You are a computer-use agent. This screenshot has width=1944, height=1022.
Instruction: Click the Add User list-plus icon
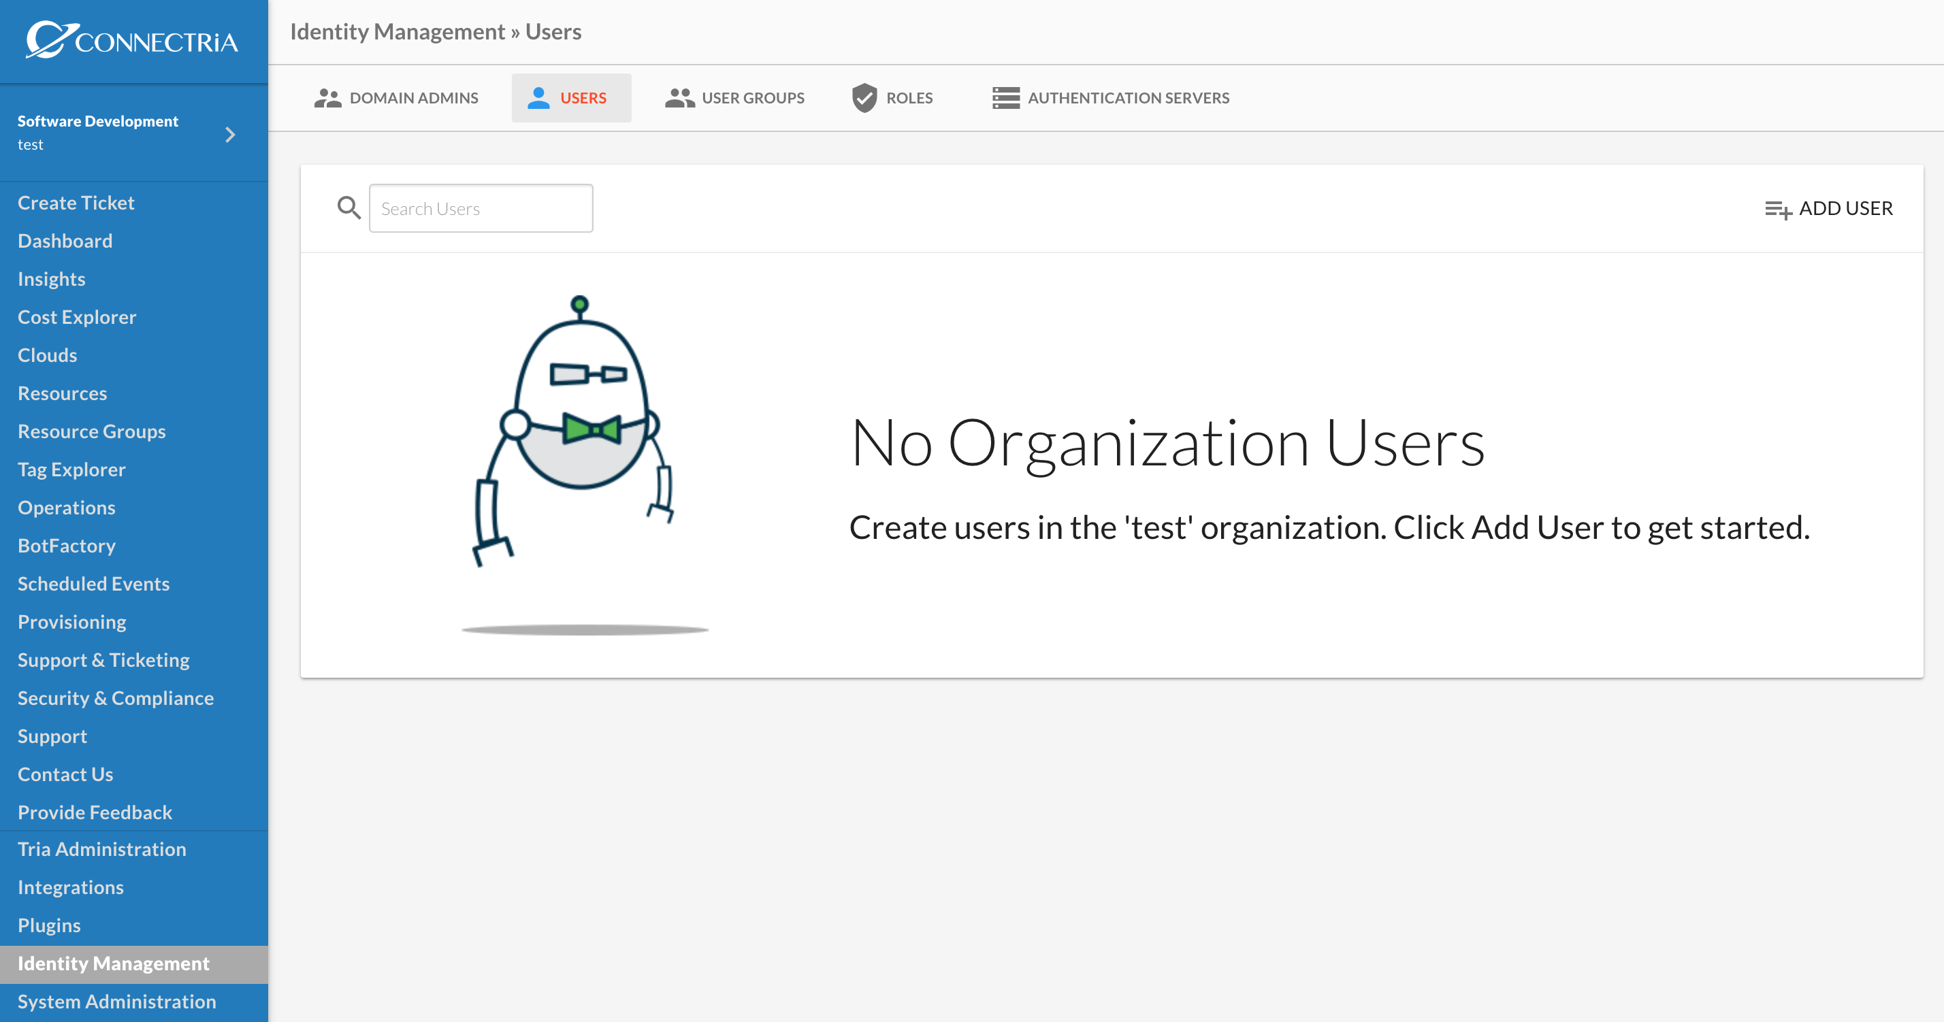1778,210
